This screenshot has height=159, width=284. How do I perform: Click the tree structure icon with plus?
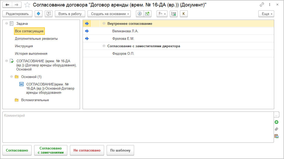[x=173, y=14]
